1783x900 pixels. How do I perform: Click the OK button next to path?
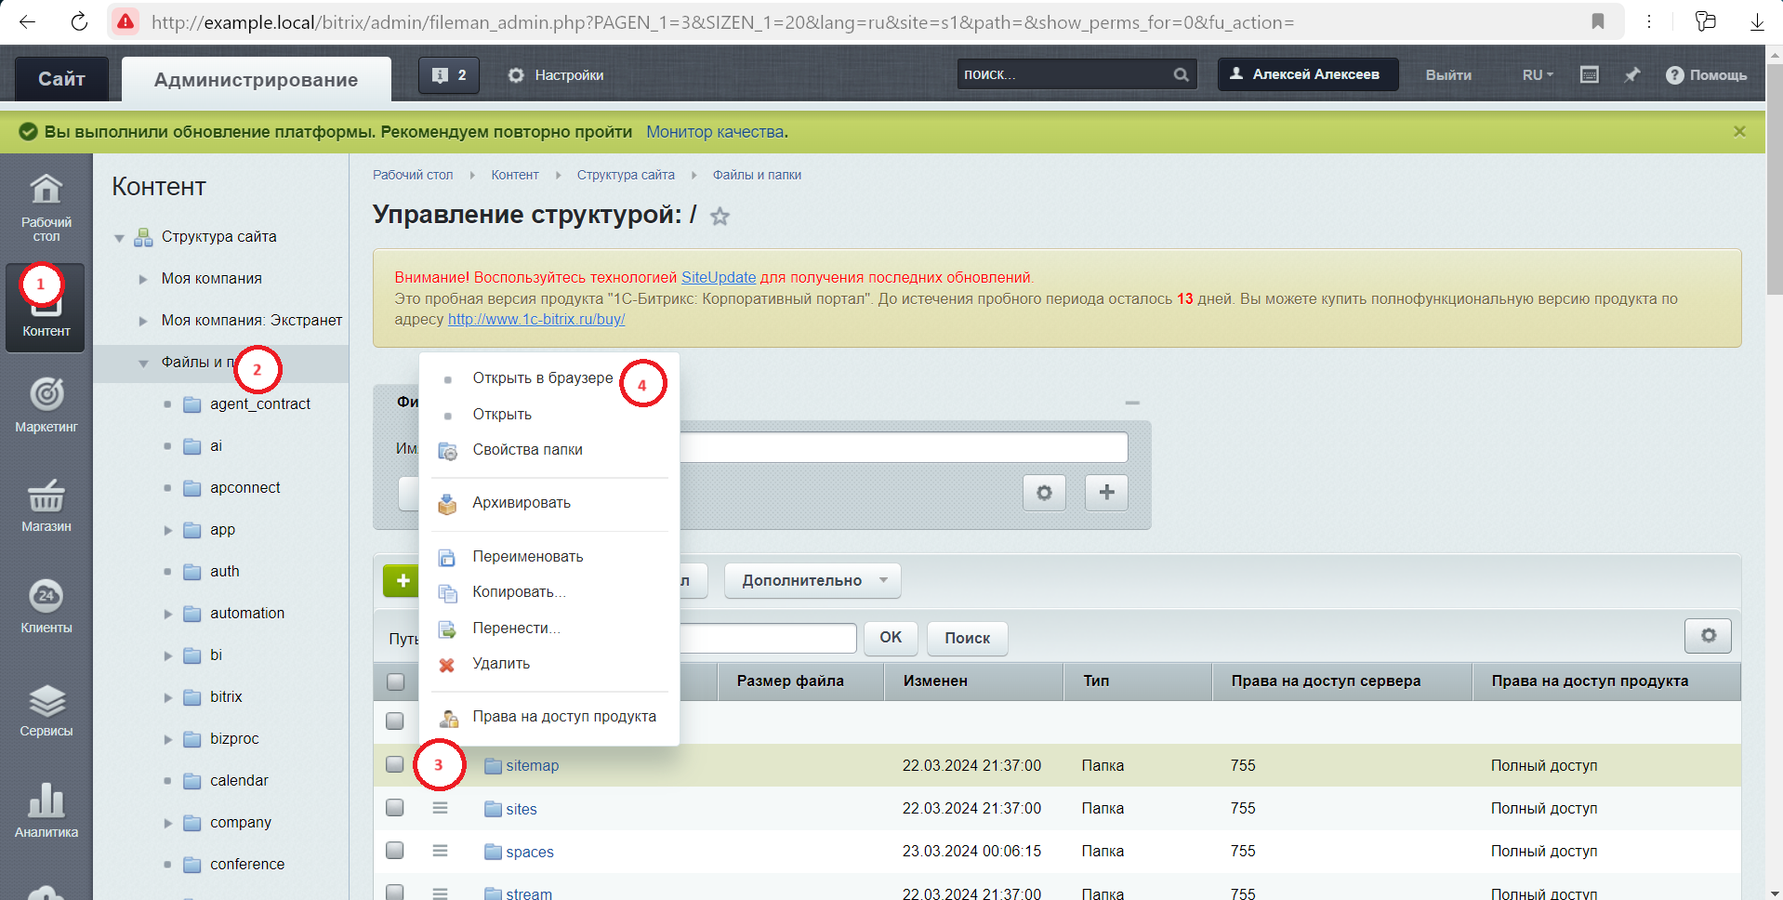891,637
